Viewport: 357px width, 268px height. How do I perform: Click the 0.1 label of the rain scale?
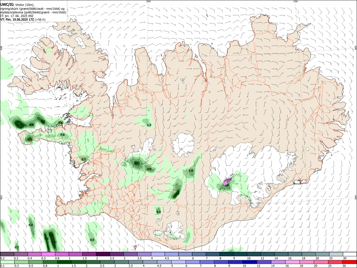point(2,266)
